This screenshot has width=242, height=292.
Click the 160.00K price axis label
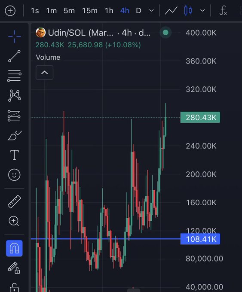click(x=201, y=203)
